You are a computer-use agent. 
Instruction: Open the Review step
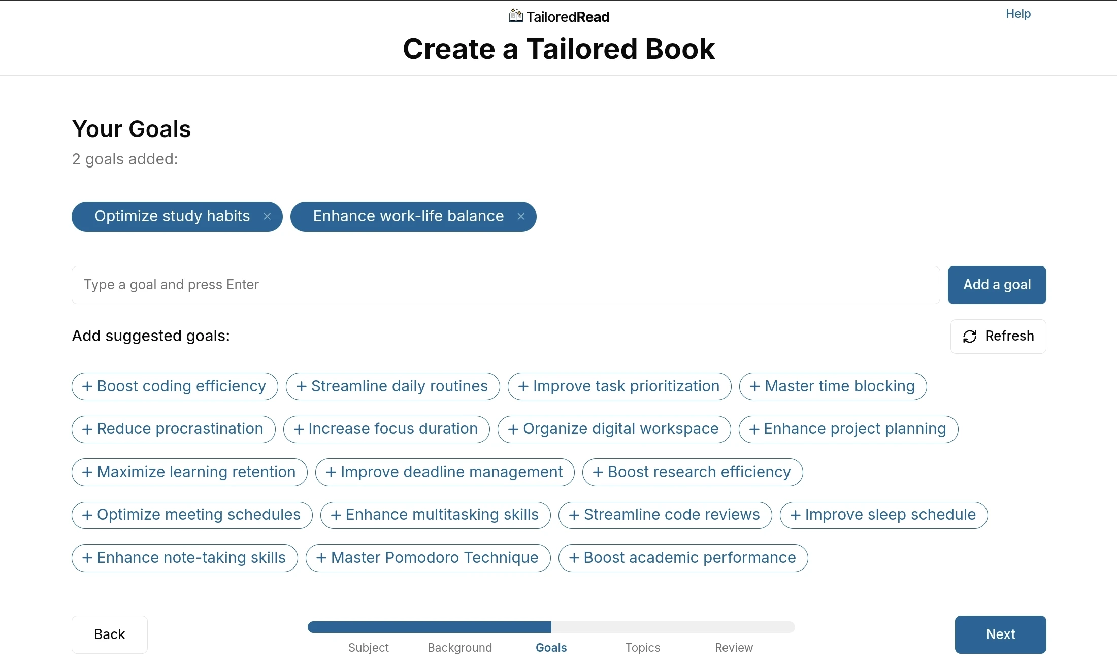click(x=734, y=648)
